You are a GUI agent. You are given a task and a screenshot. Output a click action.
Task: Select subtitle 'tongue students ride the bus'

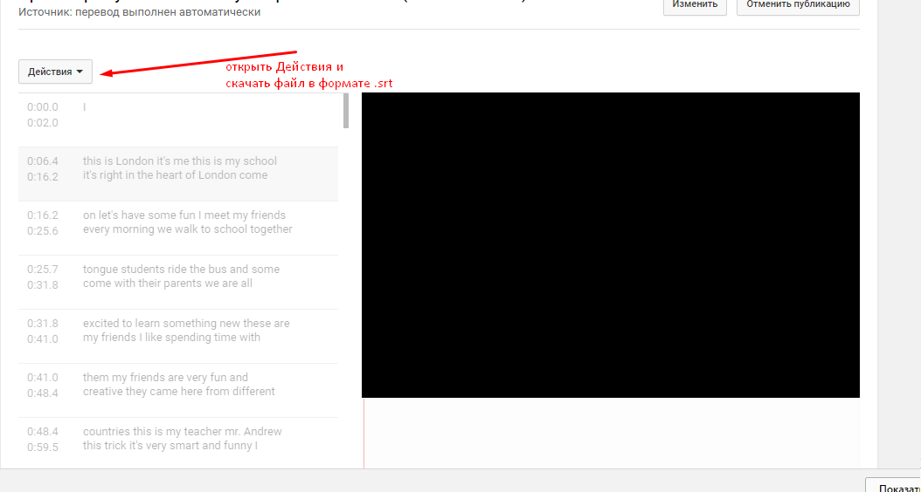pos(178,282)
